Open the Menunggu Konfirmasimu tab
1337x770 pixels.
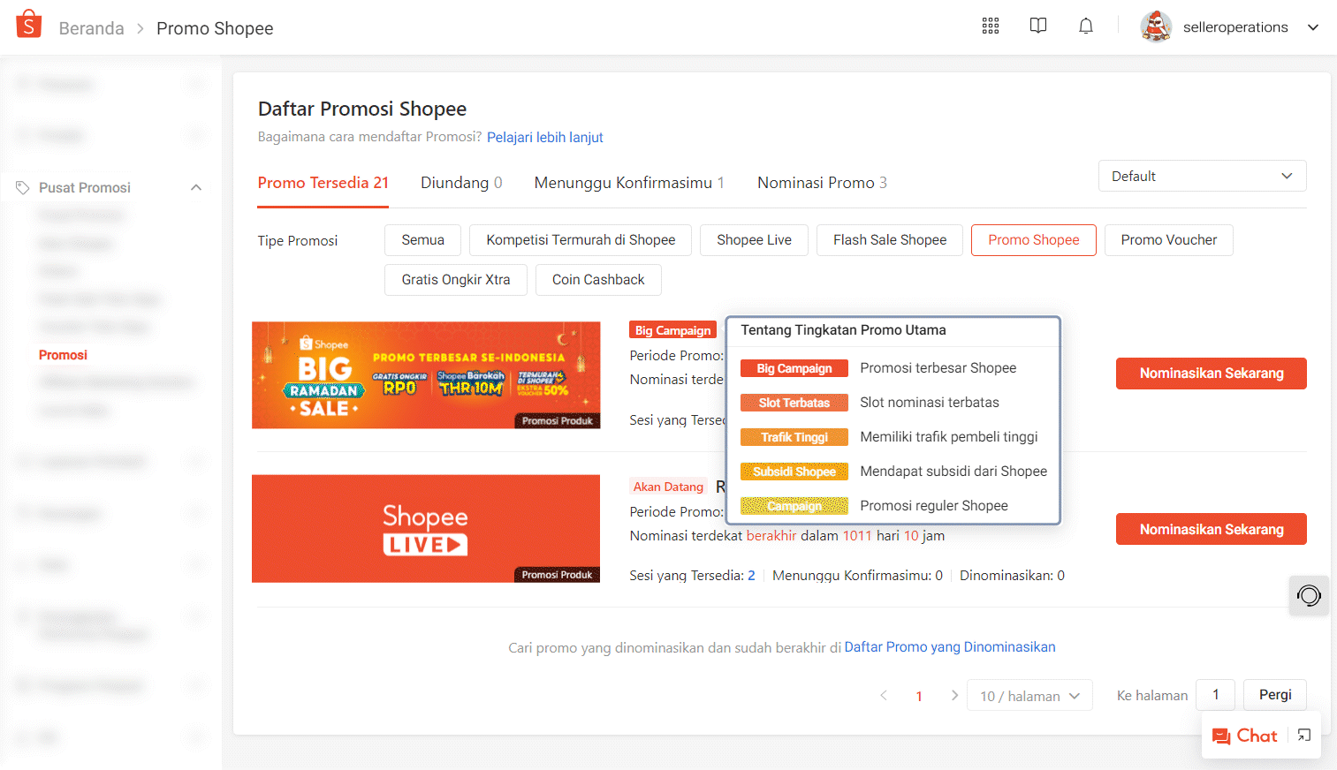(629, 183)
